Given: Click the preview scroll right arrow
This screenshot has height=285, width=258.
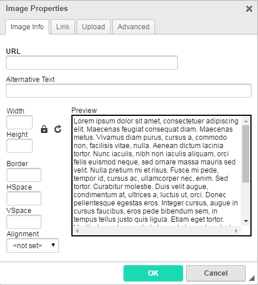Looking at the screenshot, I should click(236, 231).
